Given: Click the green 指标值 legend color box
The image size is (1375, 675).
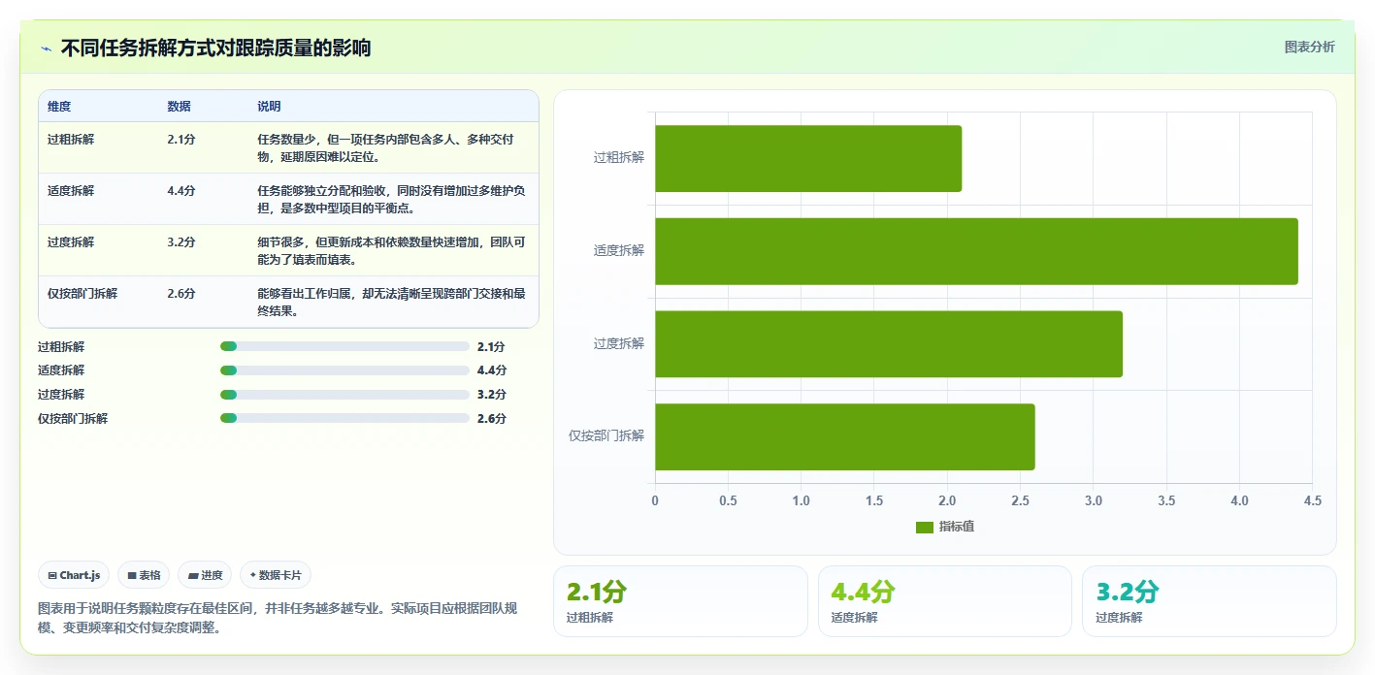Looking at the screenshot, I should [x=925, y=528].
